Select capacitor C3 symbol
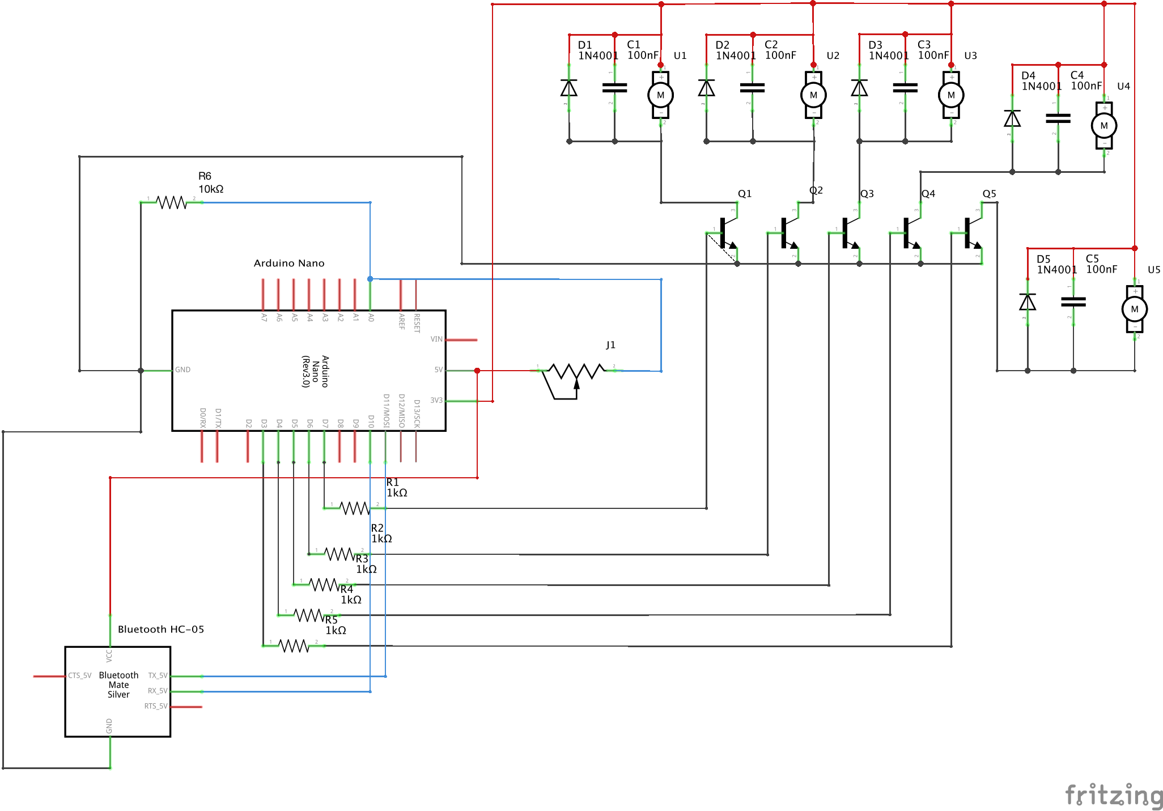The image size is (1163, 811). point(905,88)
